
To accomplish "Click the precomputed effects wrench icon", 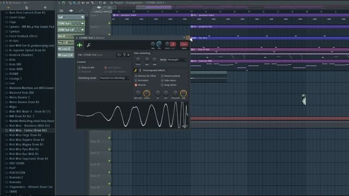I will click(x=136, y=70).
